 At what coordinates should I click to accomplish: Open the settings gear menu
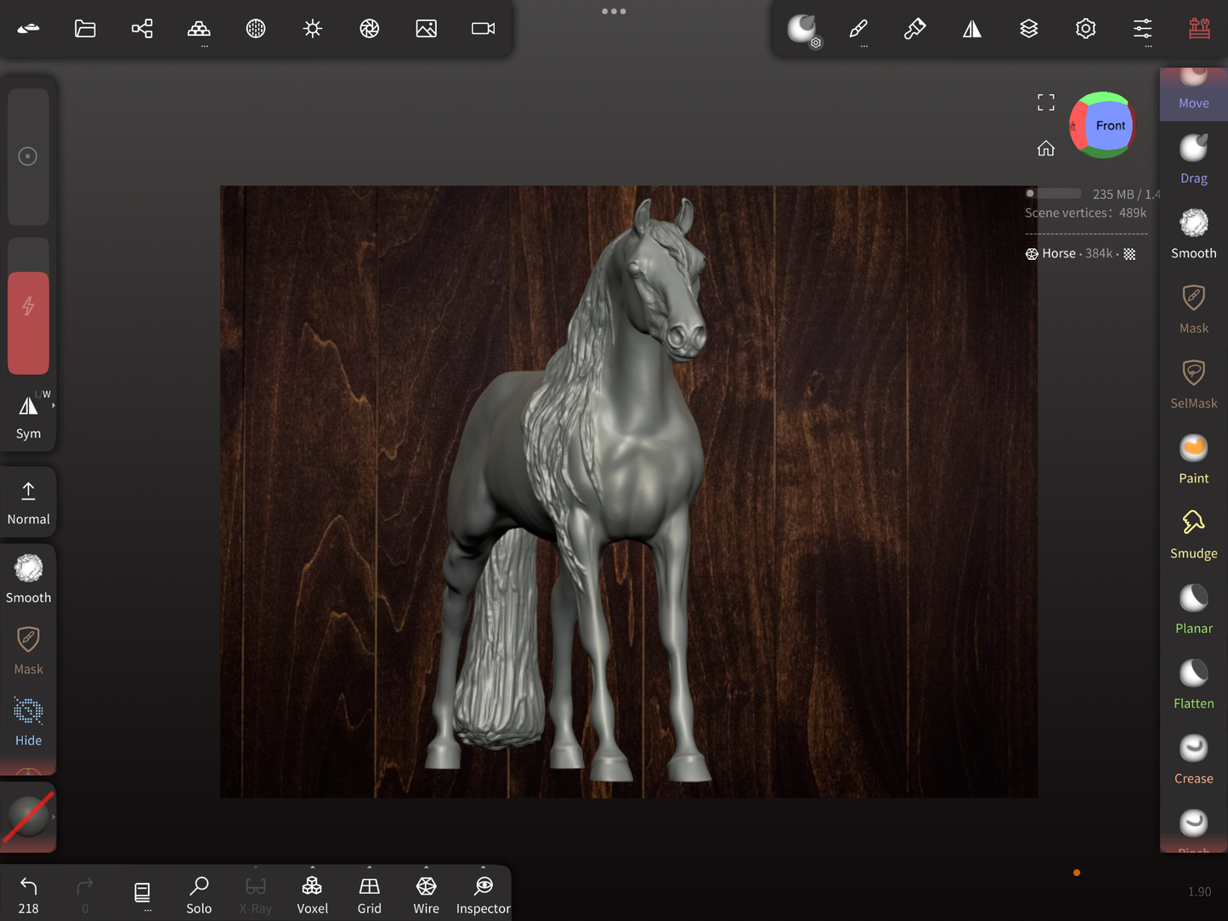click(1085, 29)
